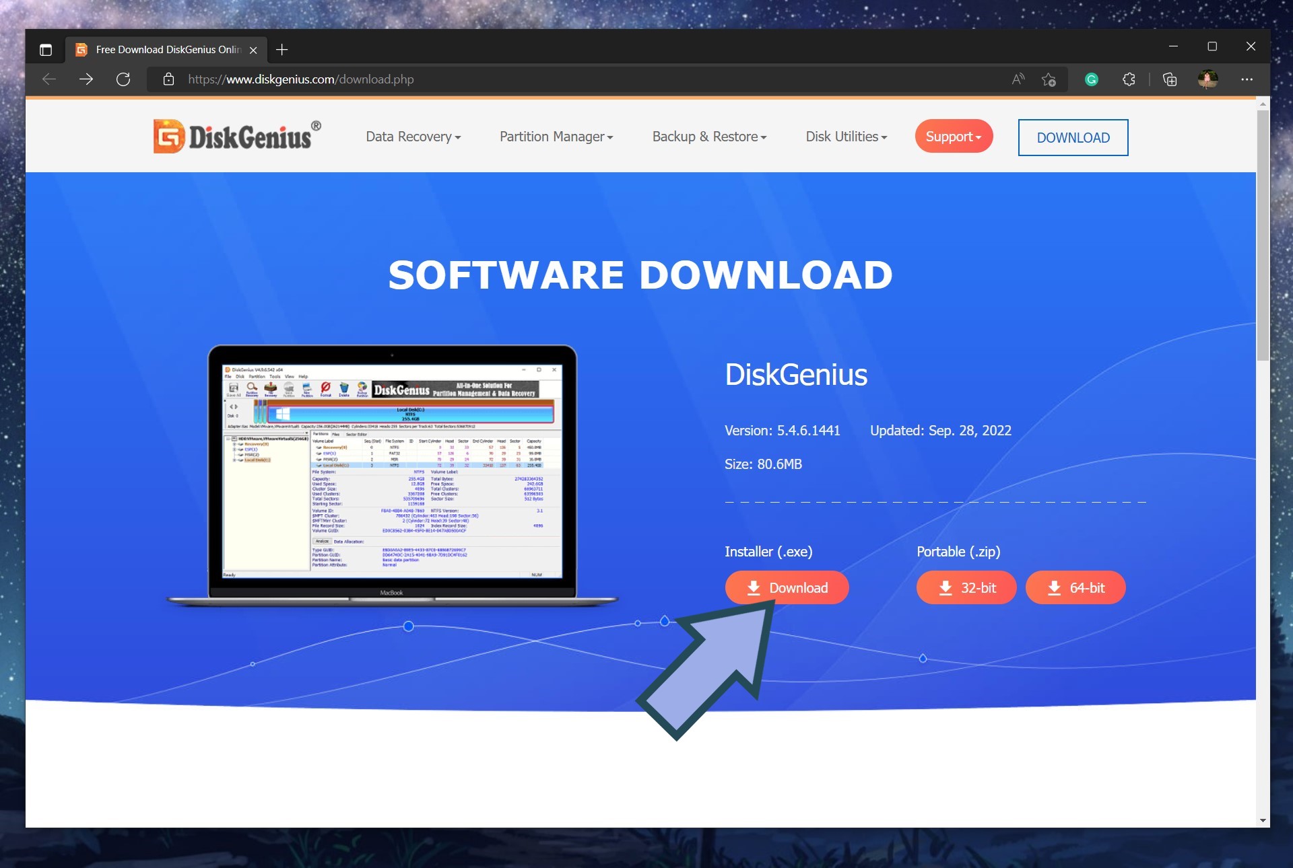Click the DiskGenius product title

click(796, 375)
